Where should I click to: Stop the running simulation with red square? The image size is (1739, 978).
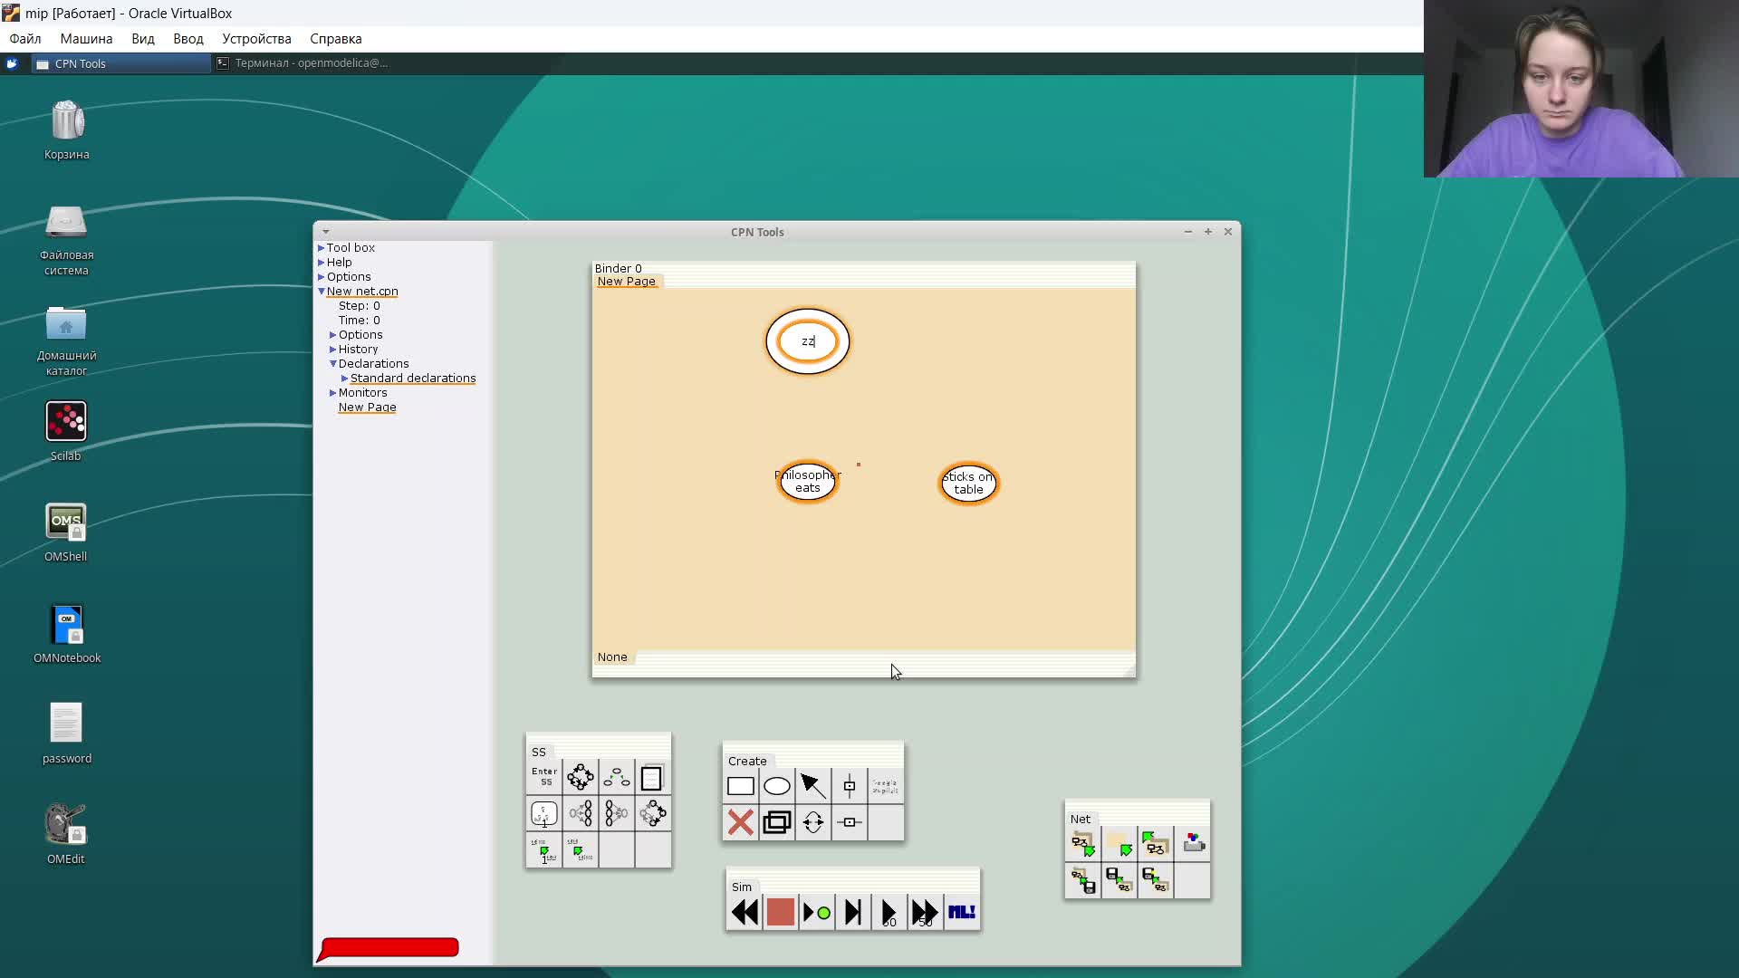point(781,912)
